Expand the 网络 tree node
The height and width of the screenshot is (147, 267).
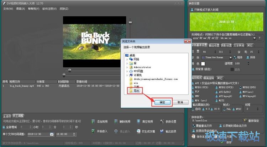(127, 59)
